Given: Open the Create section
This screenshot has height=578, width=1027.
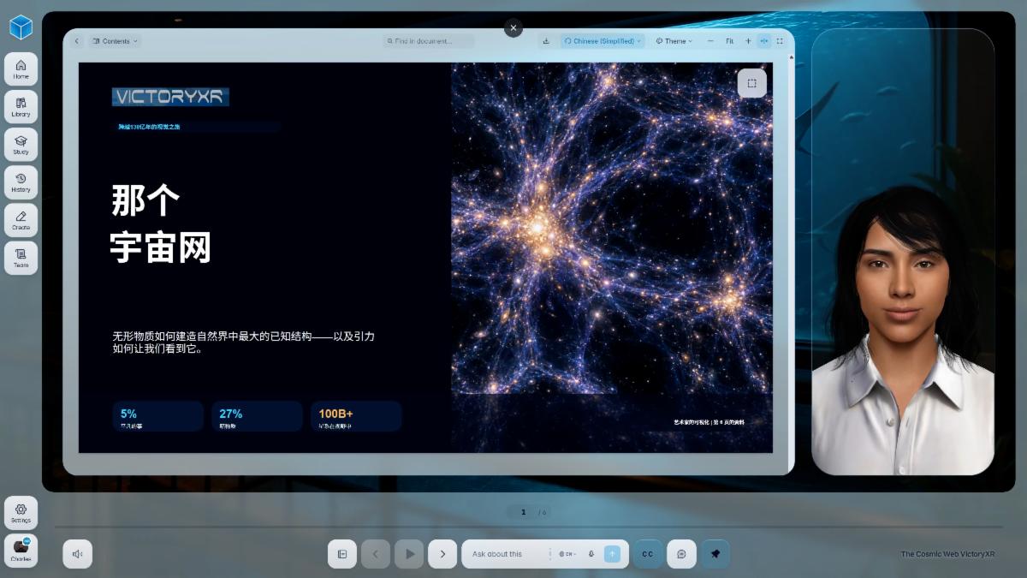Looking at the screenshot, I should (21, 220).
